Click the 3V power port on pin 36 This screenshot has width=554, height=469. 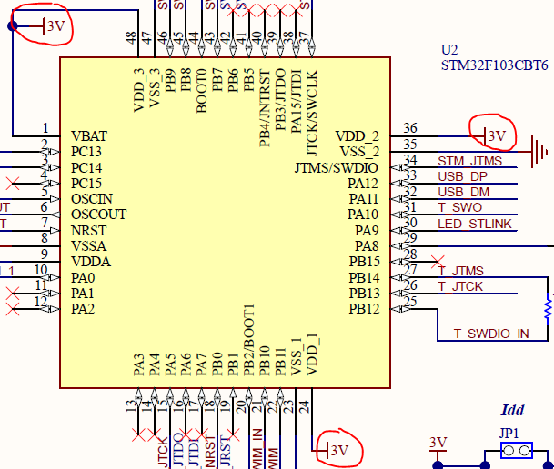coord(491,135)
